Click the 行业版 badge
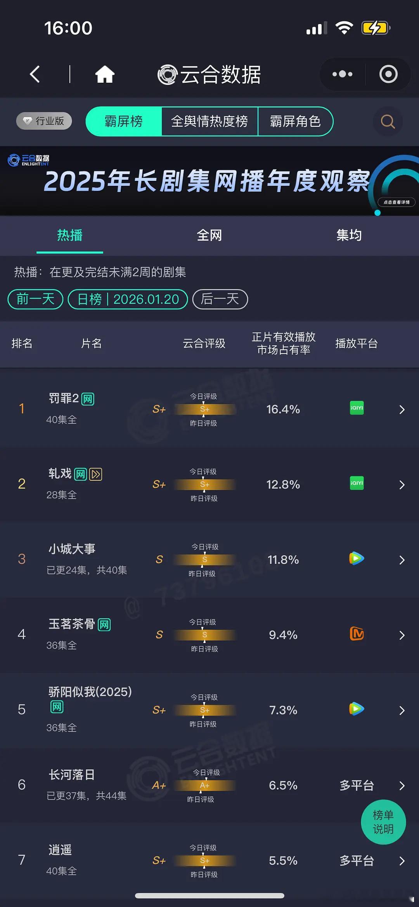Viewport: 419px width, 907px height. click(43, 121)
